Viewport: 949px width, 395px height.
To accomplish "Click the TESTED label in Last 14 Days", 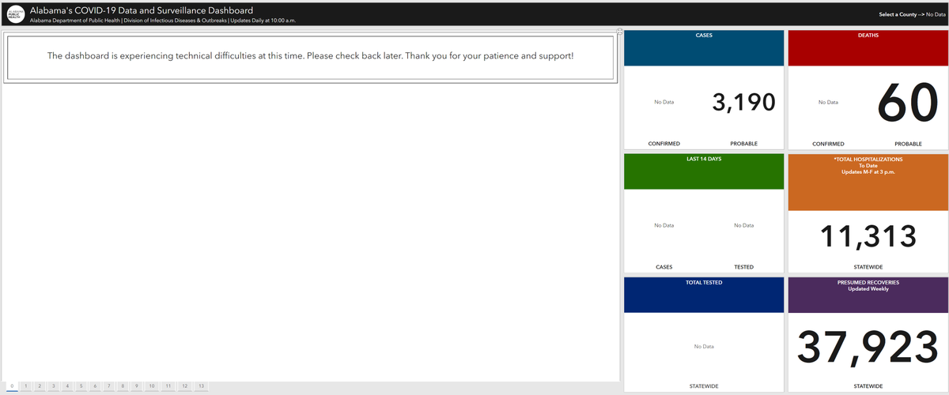I will click(x=743, y=267).
